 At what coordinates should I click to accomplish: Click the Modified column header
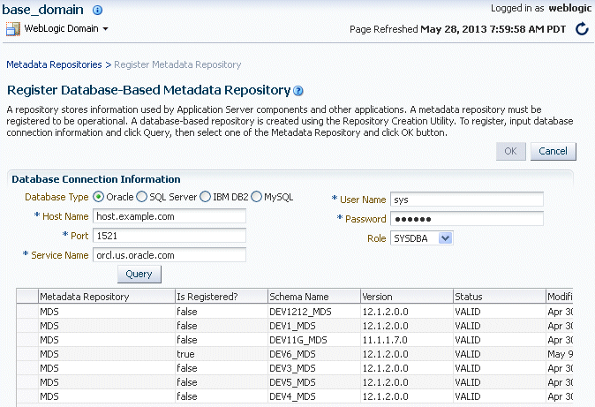coord(560,297)
